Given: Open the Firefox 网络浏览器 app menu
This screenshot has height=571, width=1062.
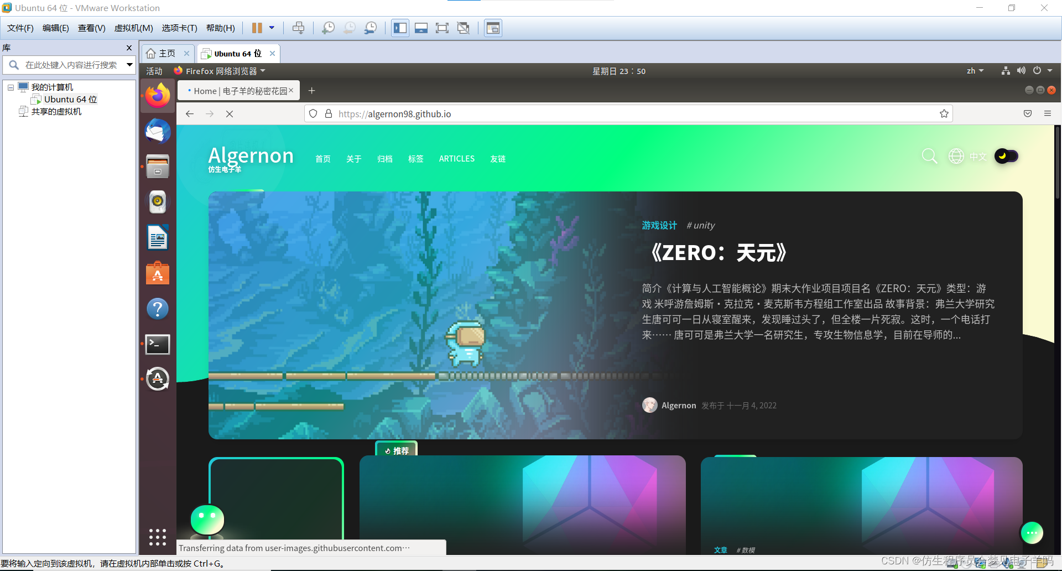Looking at the screenshot, I should tap(220, 71).
